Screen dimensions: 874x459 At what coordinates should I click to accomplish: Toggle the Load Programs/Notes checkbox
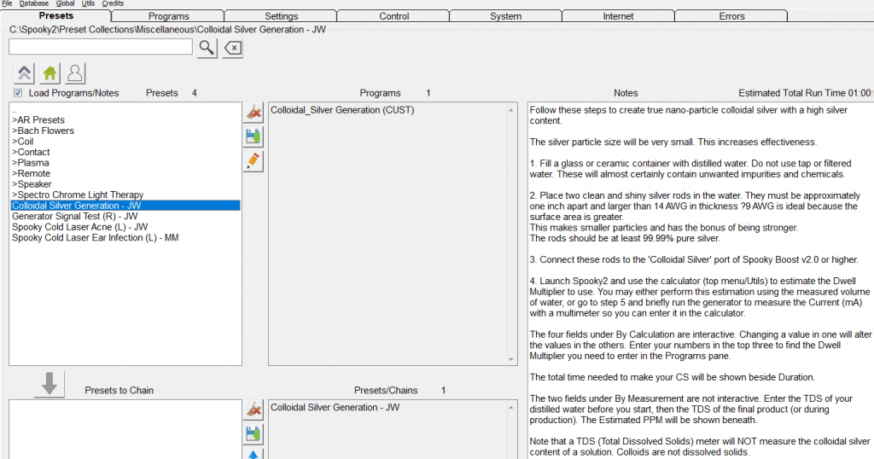(x=18, y=93)
